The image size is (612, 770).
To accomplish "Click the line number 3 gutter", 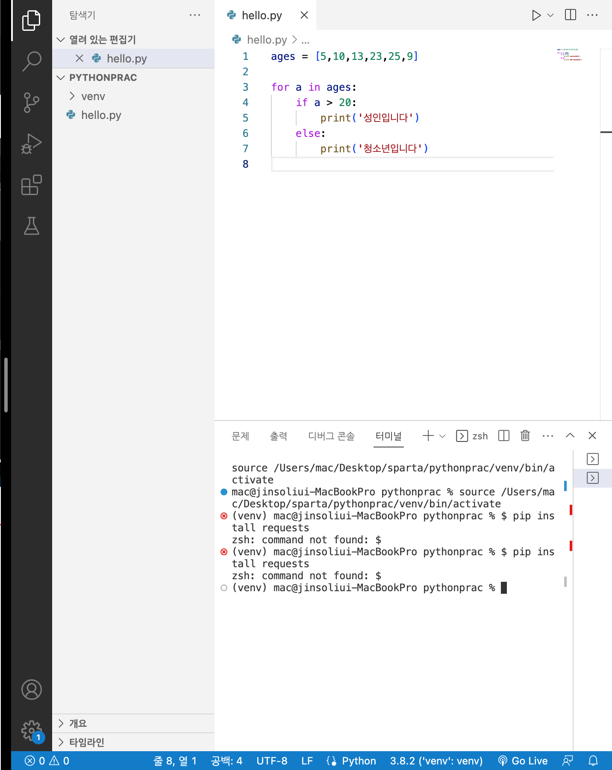I will point(245,87).
